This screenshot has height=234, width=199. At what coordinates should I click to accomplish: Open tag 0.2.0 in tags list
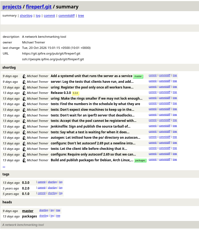(26, 188)
